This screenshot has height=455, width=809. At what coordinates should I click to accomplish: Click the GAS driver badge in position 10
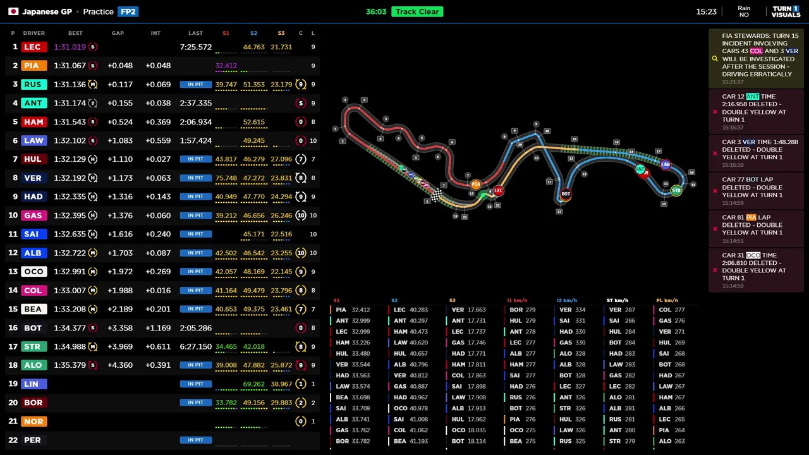pyautogui.click(x=33, y=215)
